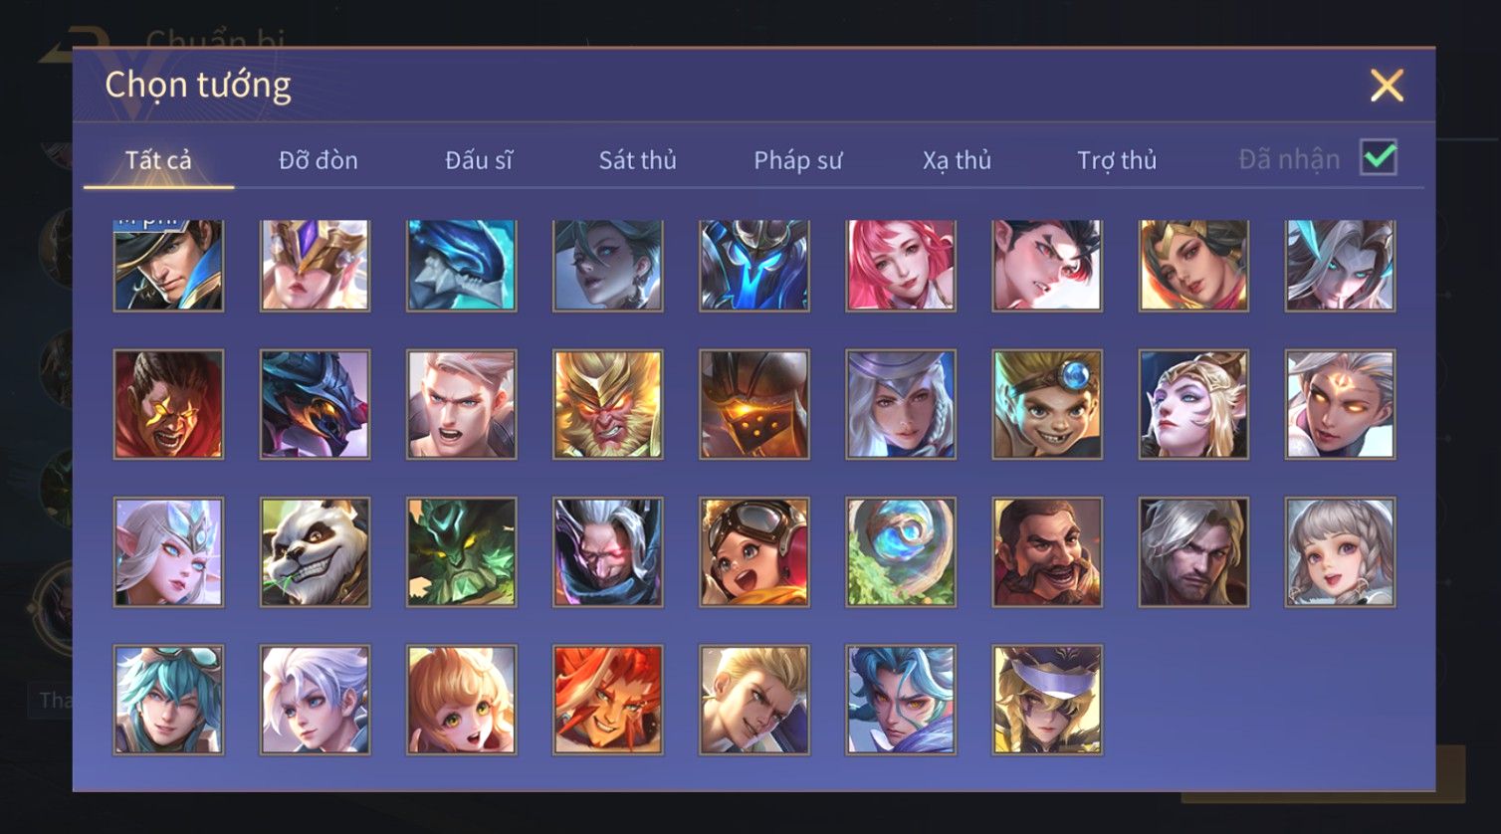View the Đấu sĩ hero category

479,160
